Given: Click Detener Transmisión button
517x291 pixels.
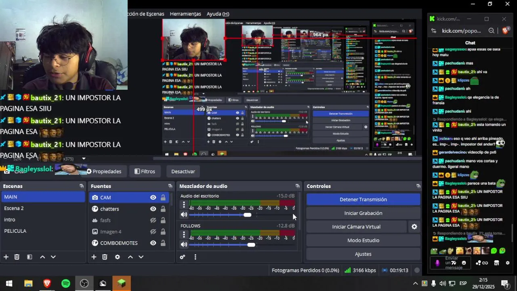Looking at the screenshot, I should coord(363,199).
